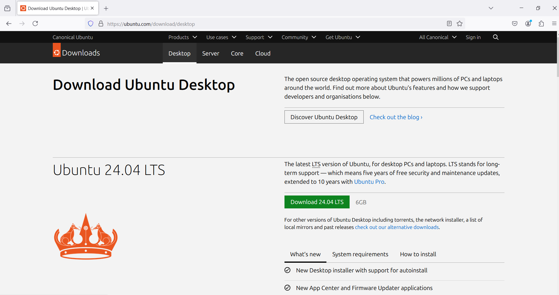Click 'New App Center and Firmware Updater applications'
The image size is (559, 295).
coord(364,288)
